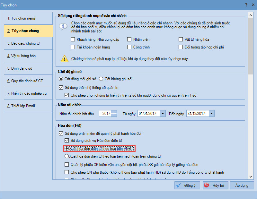The image size is (257, 199).
Task: Uncheck Sử dụng dịch vụ Hóa đơn điện tử
Action: 67,140
